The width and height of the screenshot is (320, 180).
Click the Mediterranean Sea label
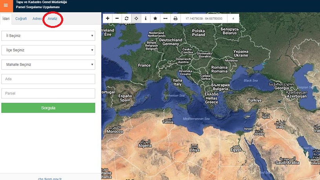(x=196, y=119)
